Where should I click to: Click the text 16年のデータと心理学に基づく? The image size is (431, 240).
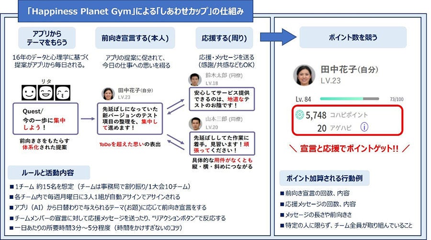[51, 57]
